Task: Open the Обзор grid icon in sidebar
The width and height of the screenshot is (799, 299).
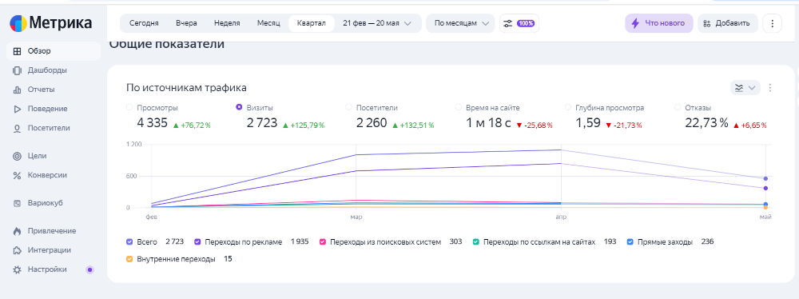Action: pos(17,51)
